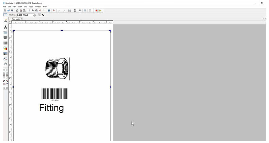Click the blue database toolbar icon

[49, 11]
